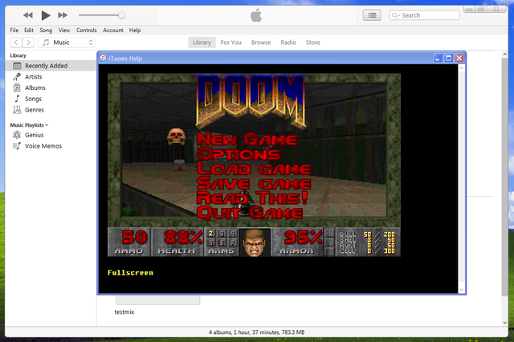
Task: Open the View menu
Action: tap(64, 31)
